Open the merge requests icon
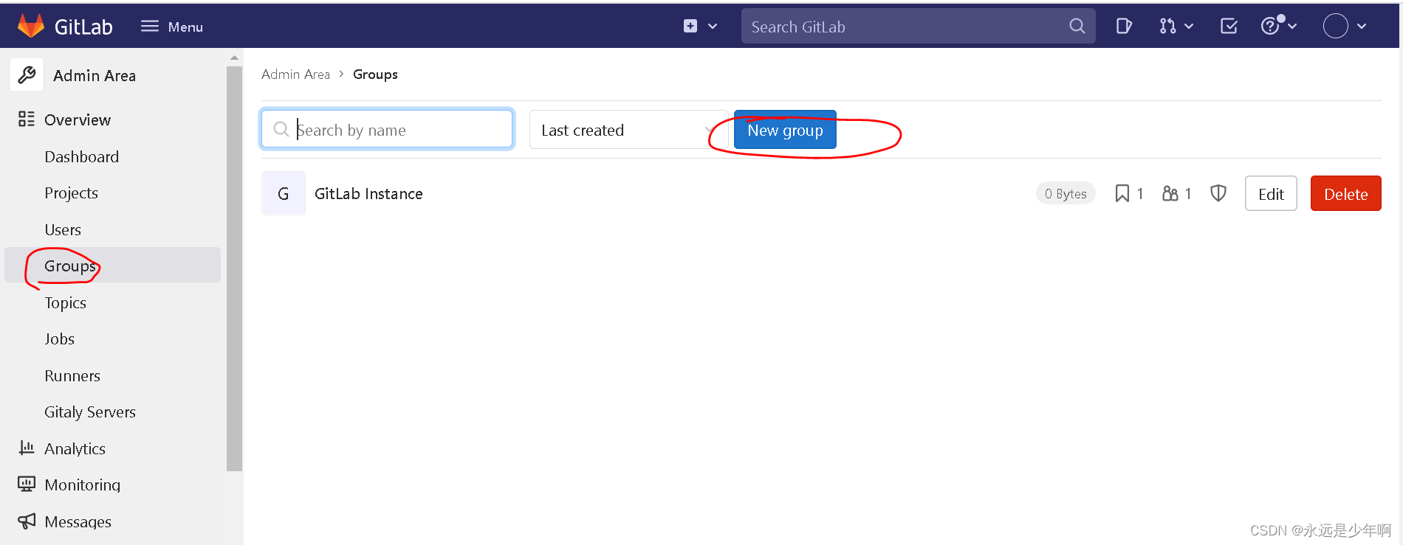Viewport: 1403px width, 545px height. pyautogui.click(x=1167, y=27)
